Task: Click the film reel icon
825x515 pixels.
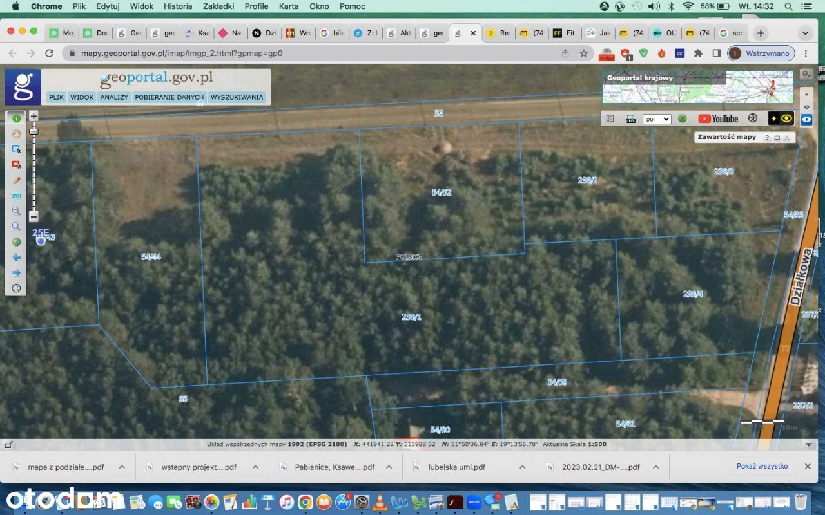Action: pos(752,118)
